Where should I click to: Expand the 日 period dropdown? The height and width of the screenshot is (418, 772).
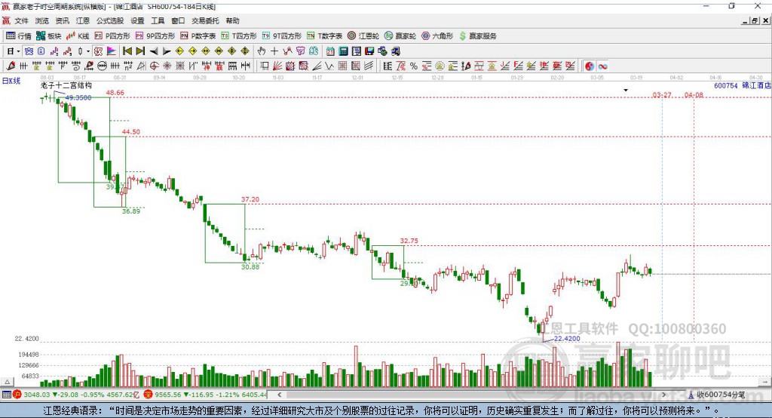pyautogui.click(x=18, y=51)
